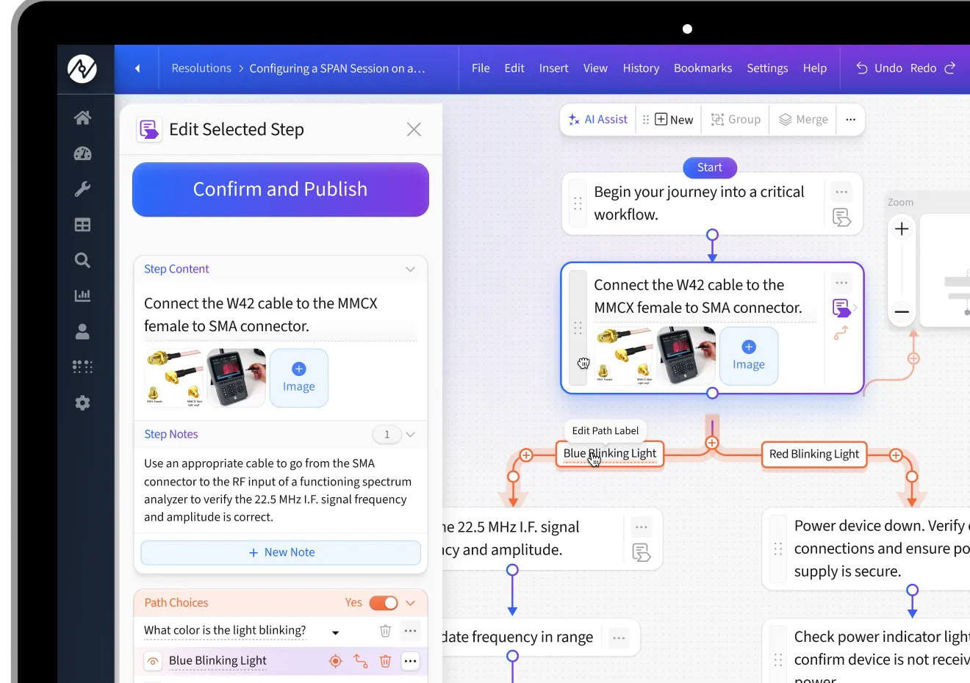This screenshot has height=683, width=970.
Task: Open the dashboard gauge sidebar icon
Action: 82,153
